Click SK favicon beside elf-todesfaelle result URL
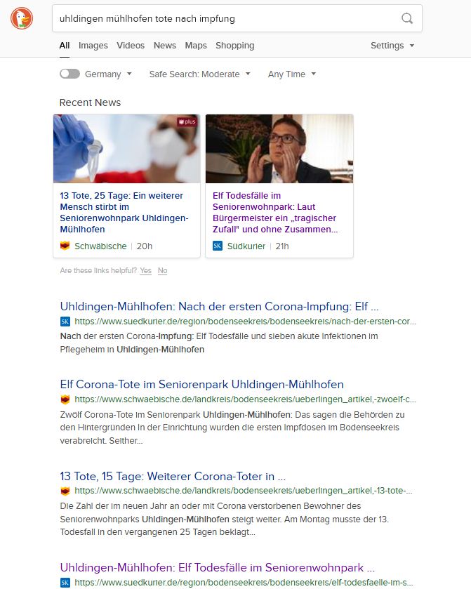 tap(65, 583)
